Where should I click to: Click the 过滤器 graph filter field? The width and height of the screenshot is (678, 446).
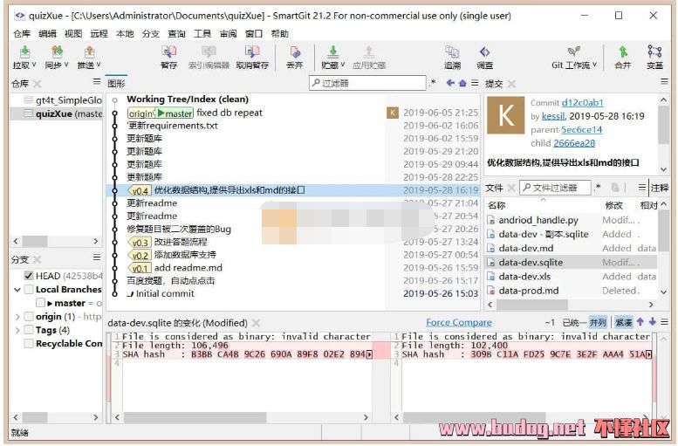pyautogui.click(x=367, y=83)
